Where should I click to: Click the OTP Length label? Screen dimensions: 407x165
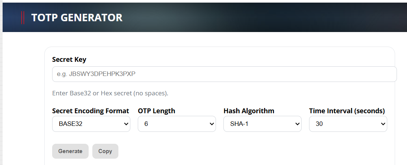tap(156, 111)
